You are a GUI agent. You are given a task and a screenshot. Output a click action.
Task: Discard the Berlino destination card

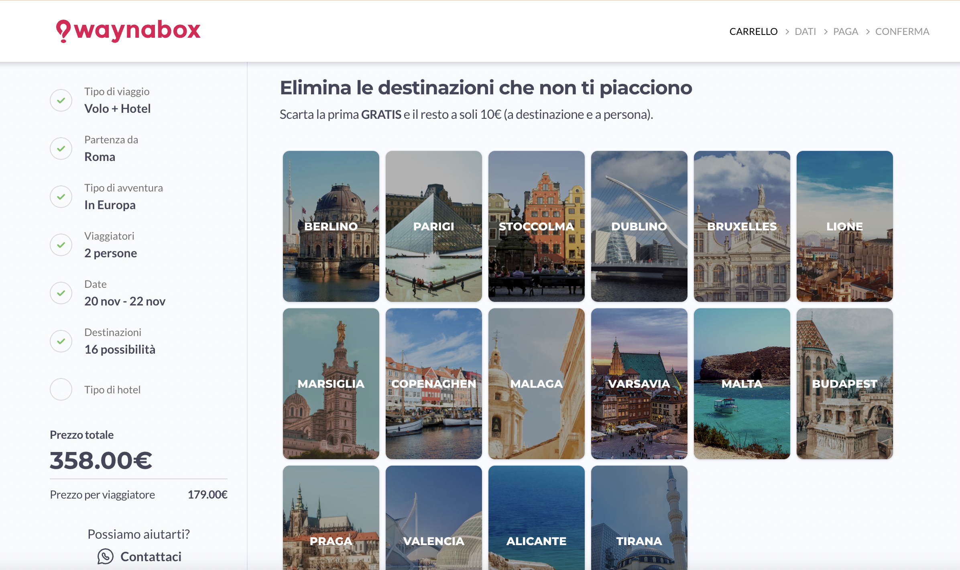coord(331,226)
